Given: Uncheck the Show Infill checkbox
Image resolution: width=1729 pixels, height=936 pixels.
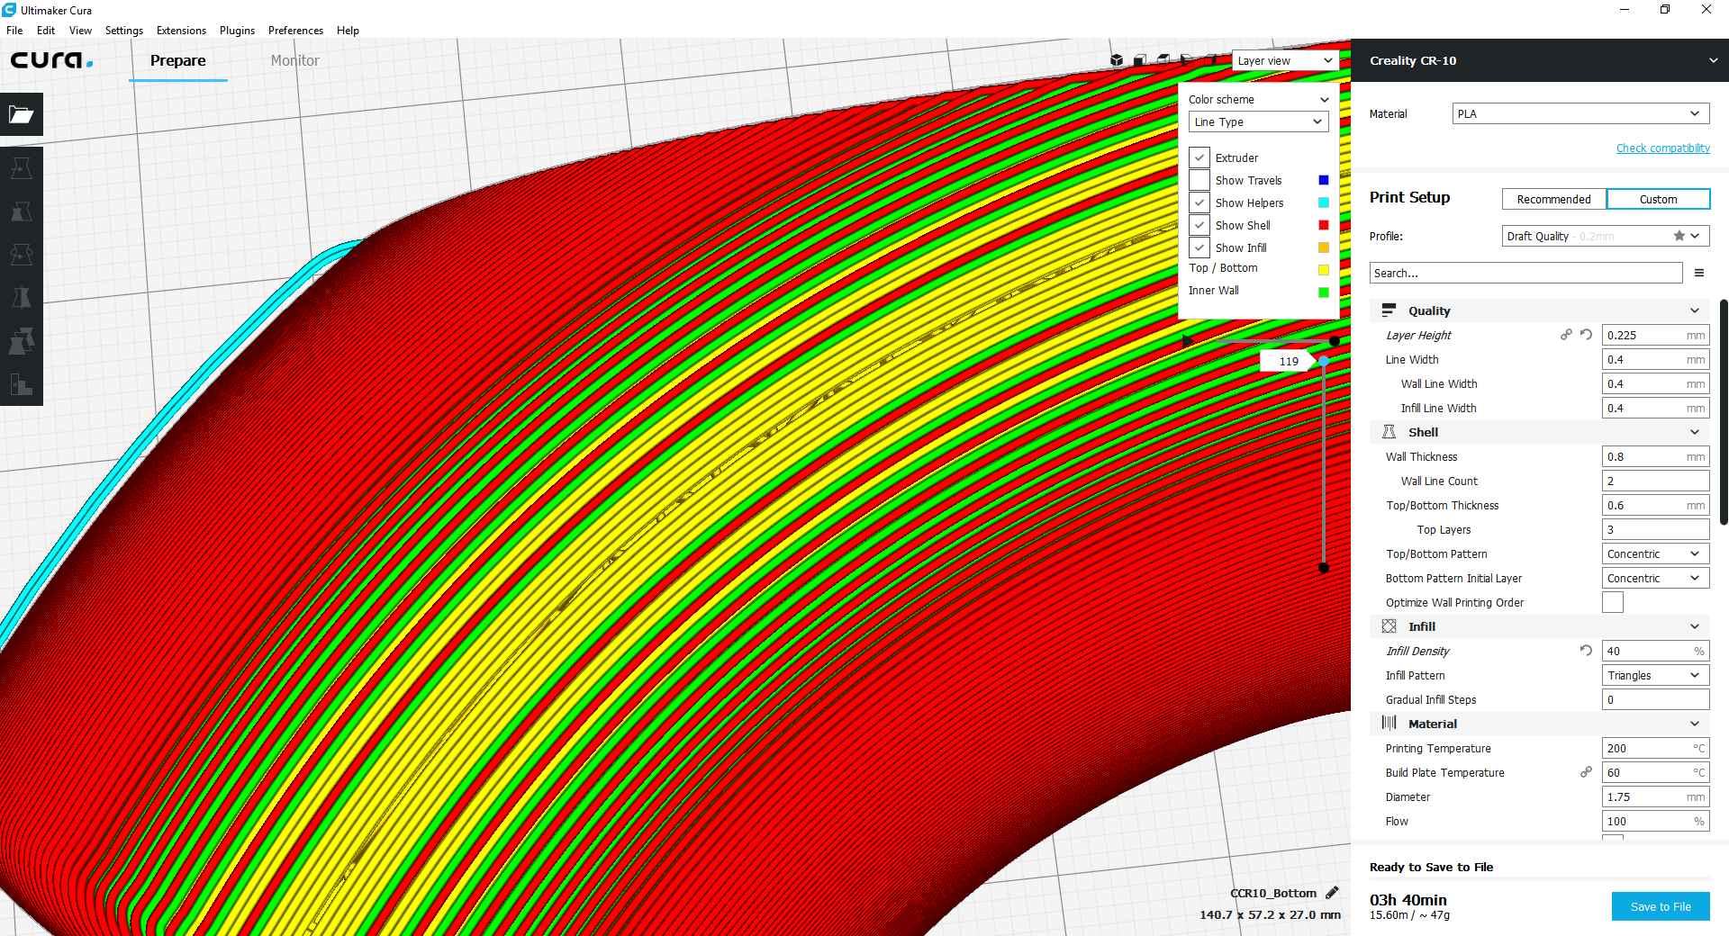Looking at the screenshot, I should click(1199, 247).
